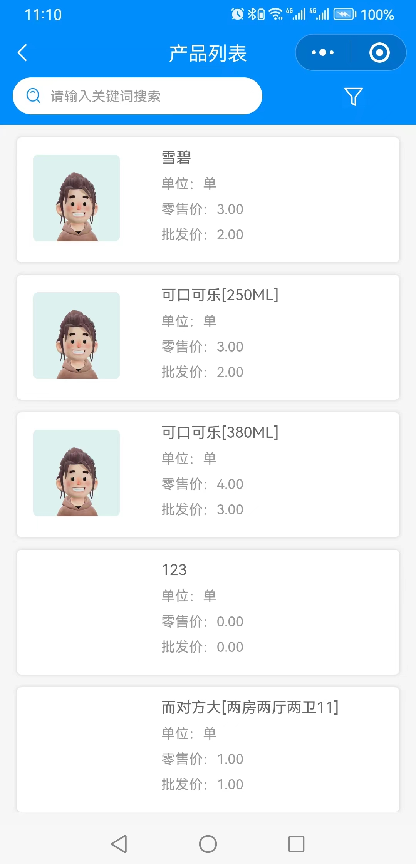Open the filter funnel icon
This screenshot has height=864, width=416.
point(353,96)
